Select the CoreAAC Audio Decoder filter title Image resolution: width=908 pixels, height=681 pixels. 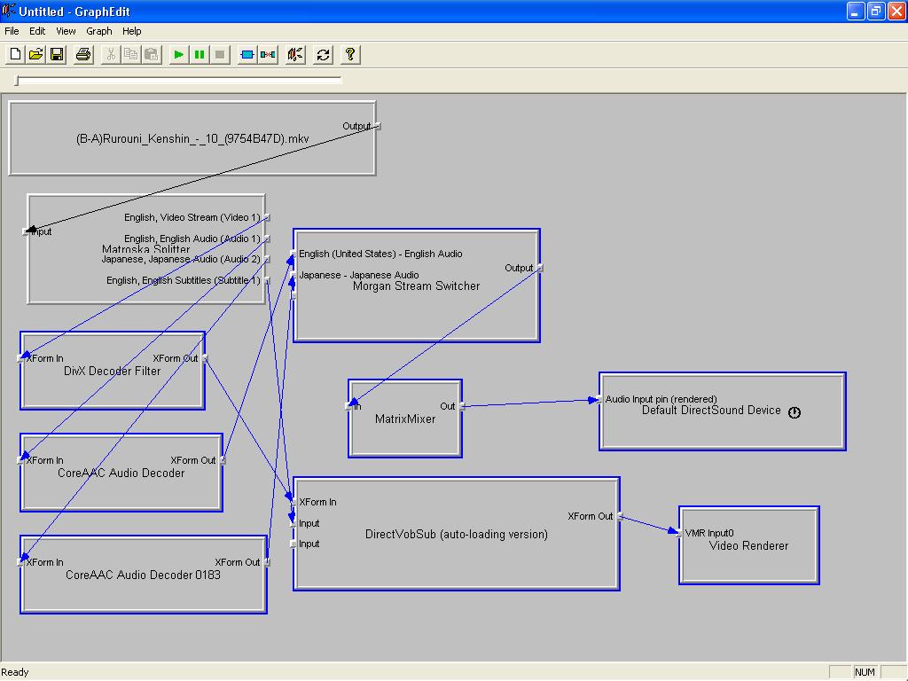click(x=121, y=474)
